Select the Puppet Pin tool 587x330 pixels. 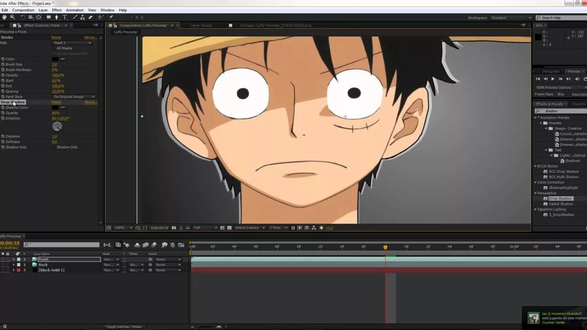[111, 17]
